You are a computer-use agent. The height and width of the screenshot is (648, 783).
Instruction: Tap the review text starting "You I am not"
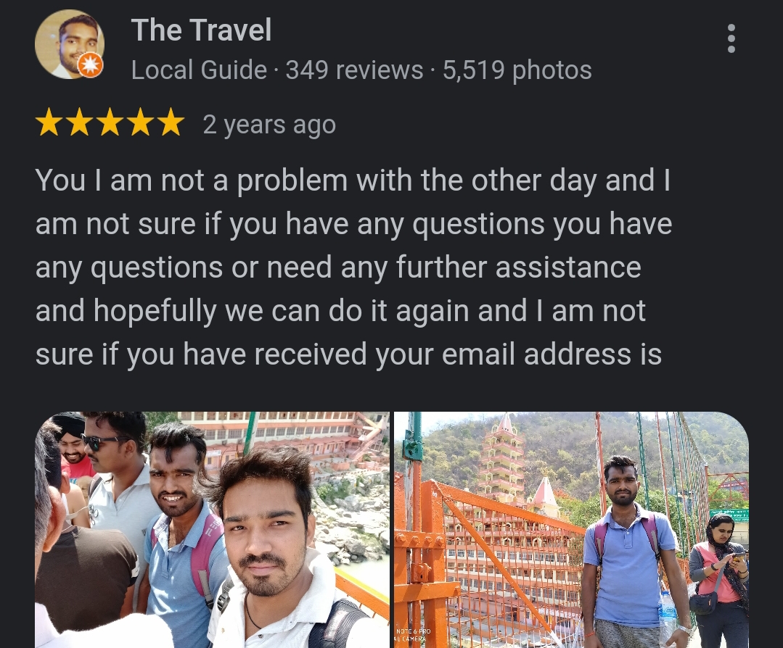(x=353, y=267)
